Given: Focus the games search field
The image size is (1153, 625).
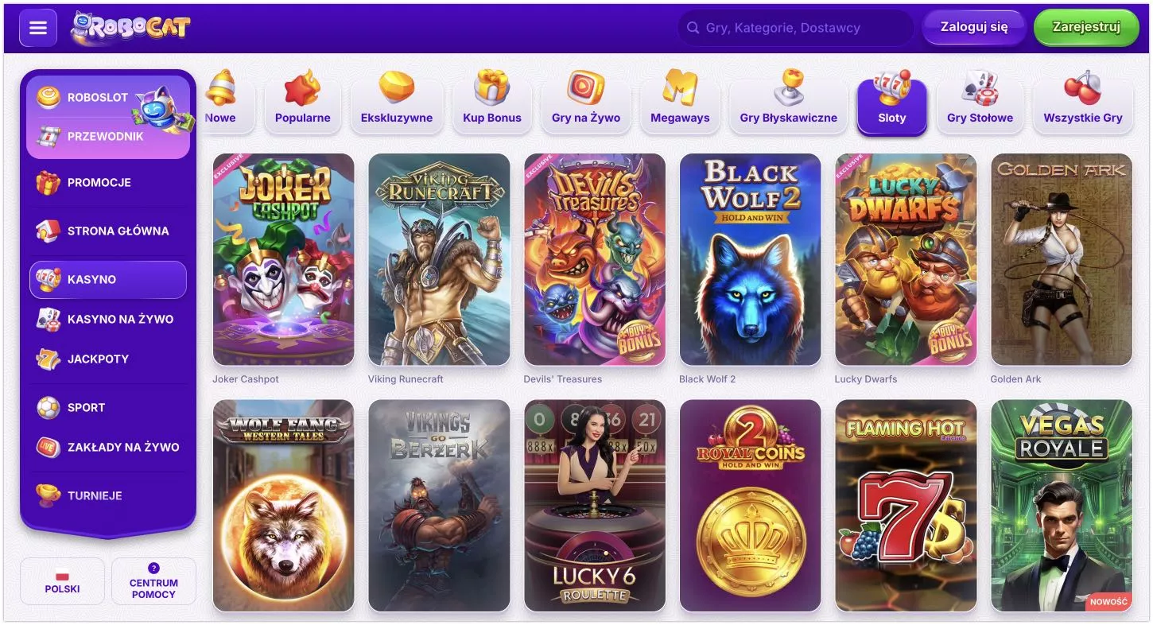Looking at the screenshot, I should pyautogui.click(x=795, y=28).
